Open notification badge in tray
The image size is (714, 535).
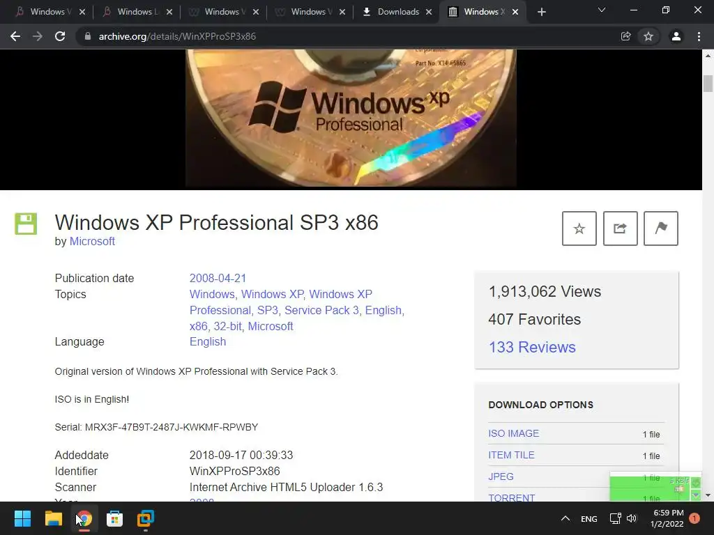pyautogui.click(x=694, y=518)
